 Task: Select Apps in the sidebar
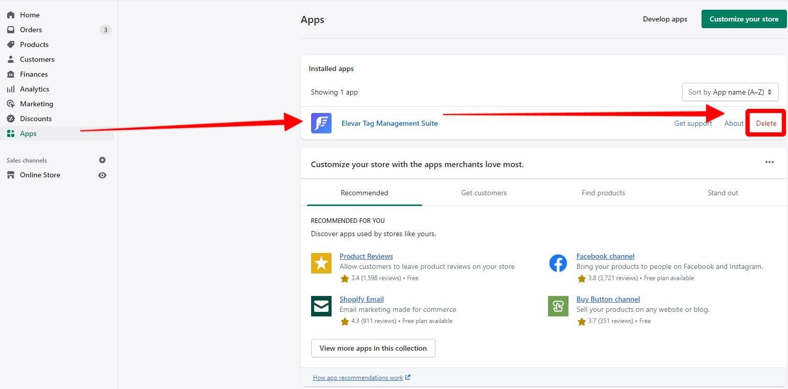(x=28, y=133)
